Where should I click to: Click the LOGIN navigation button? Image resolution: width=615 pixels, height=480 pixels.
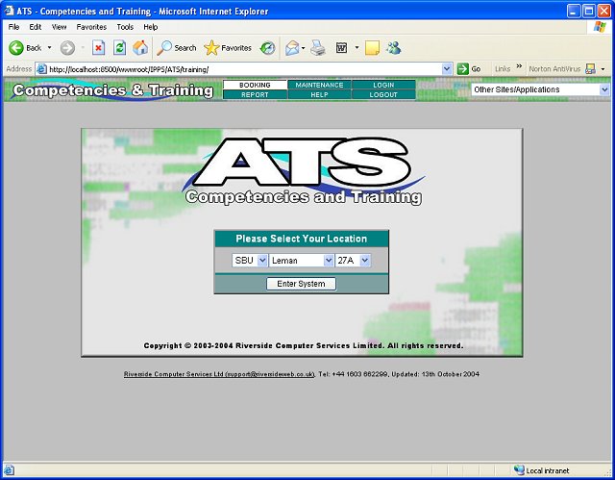pyautogui.click(x=383, y=86)
